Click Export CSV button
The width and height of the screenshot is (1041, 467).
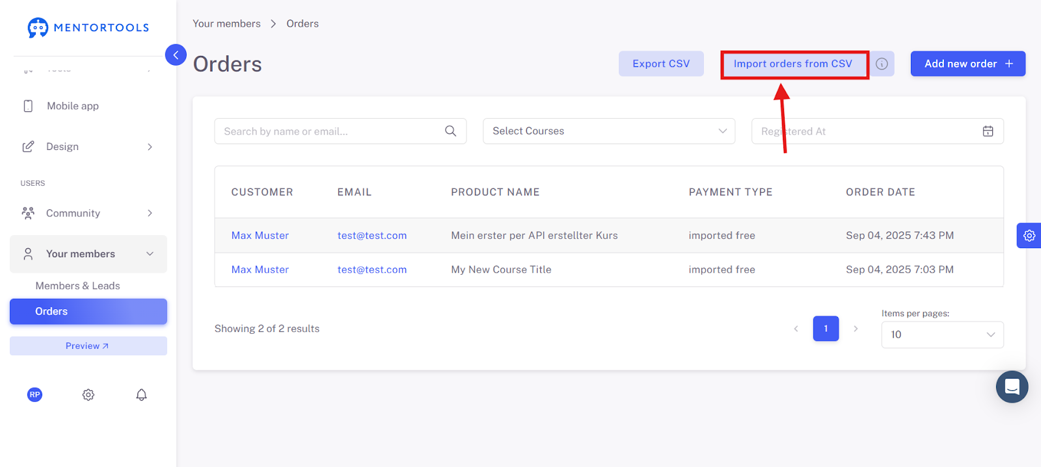tap(661, 64)
